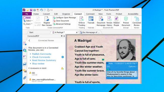The width and height of the screenshot is (164, 92).
Task: Click the Stop review link
Action: (x=38, y=64)
